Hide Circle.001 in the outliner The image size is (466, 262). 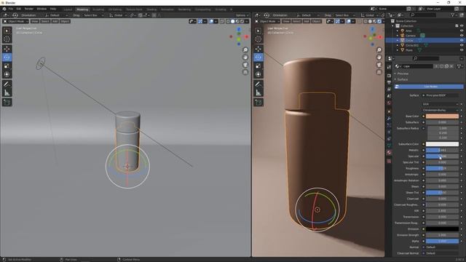click(x=462, y=45)
